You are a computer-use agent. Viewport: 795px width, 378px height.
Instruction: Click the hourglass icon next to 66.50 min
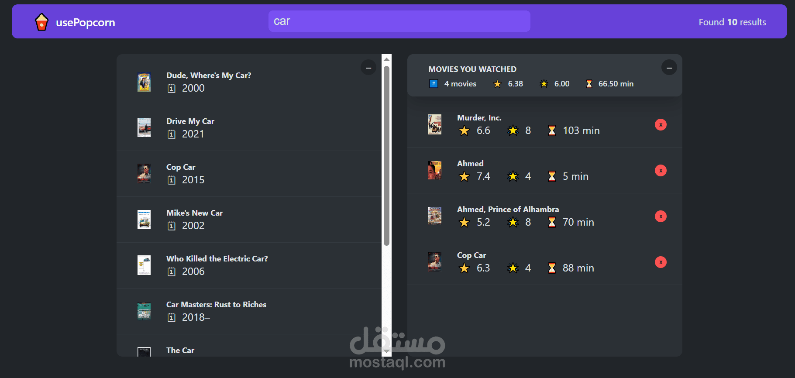(x=589, y=84)
